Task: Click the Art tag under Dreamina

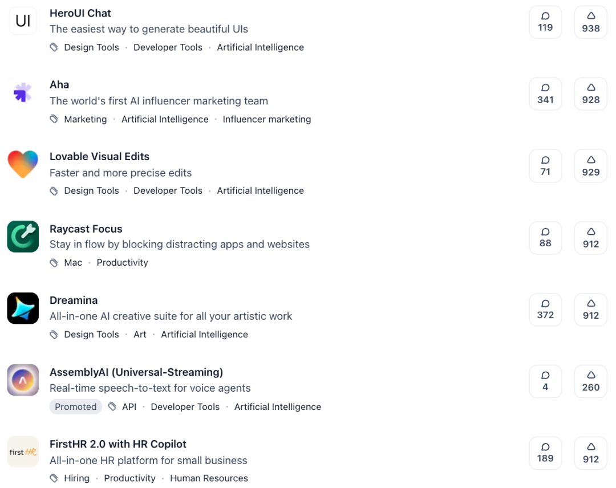Action: 140,335
